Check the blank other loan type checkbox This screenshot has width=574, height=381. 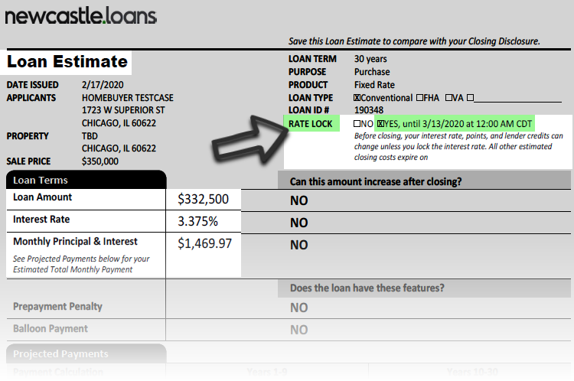[x=471, y=98]
